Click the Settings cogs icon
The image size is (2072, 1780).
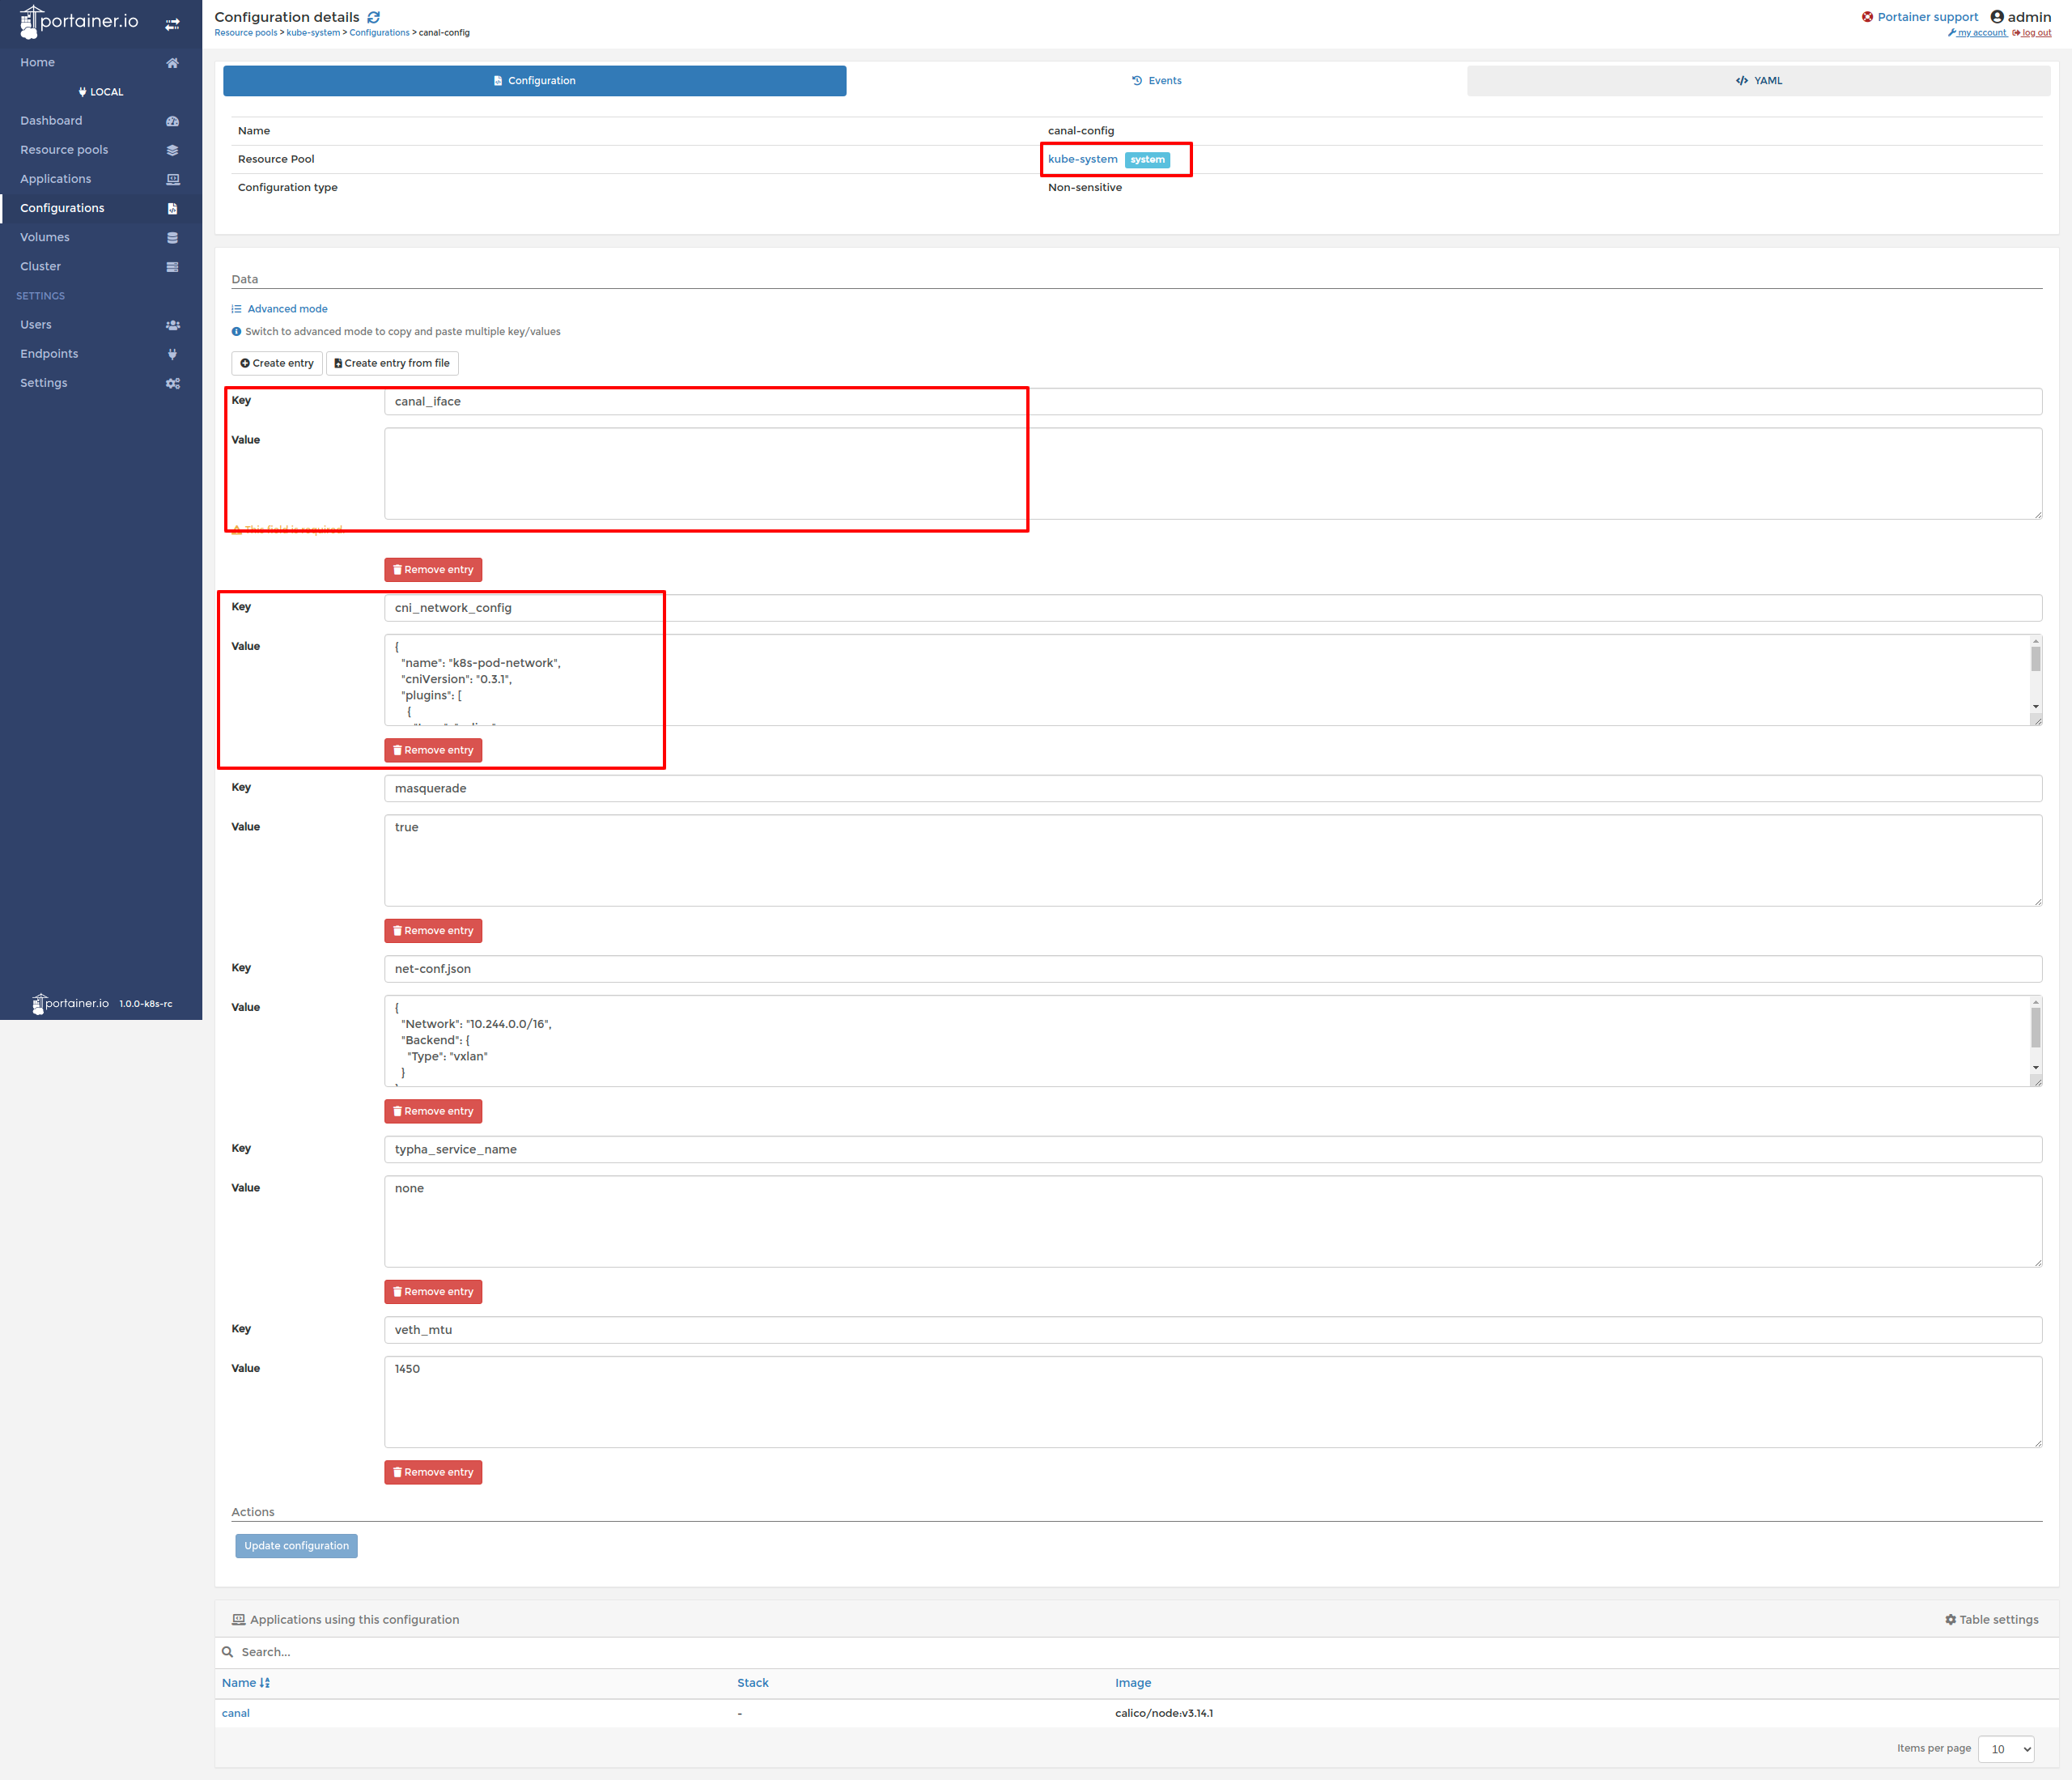click(172, 383)
